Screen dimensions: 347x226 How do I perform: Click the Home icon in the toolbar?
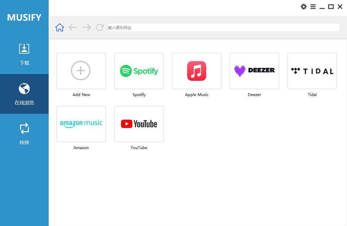pyautogui.click(x=59, y=27)
